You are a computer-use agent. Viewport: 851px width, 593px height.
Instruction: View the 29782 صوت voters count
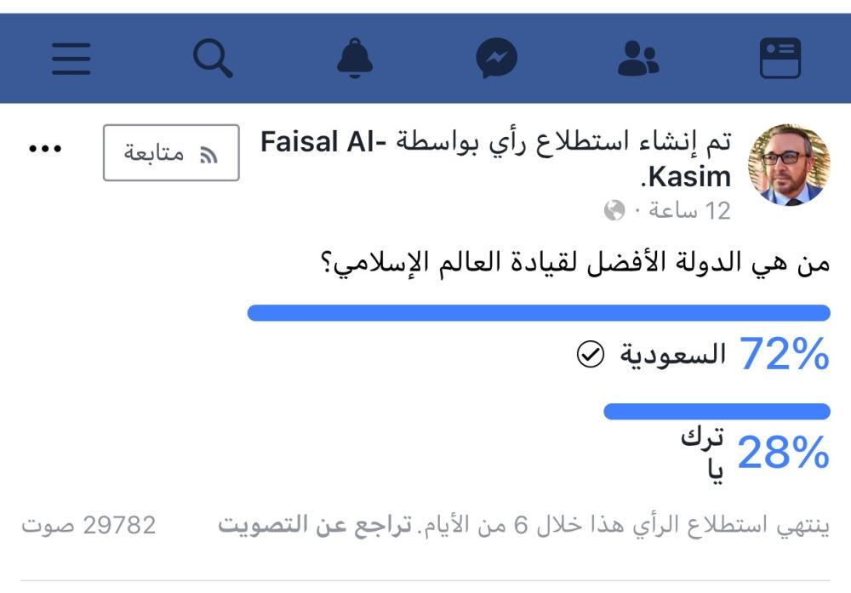(x=89, y=525)
